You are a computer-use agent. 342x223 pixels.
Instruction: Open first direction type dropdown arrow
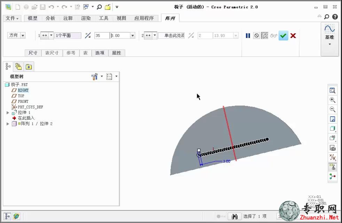(51, 35)
